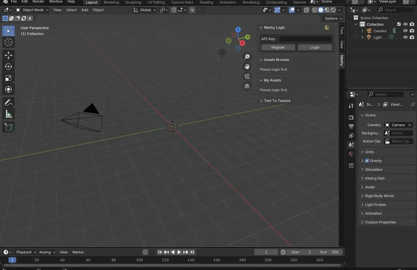
Task: Open the World Properties tab
Action: click(x=351, y=154)
